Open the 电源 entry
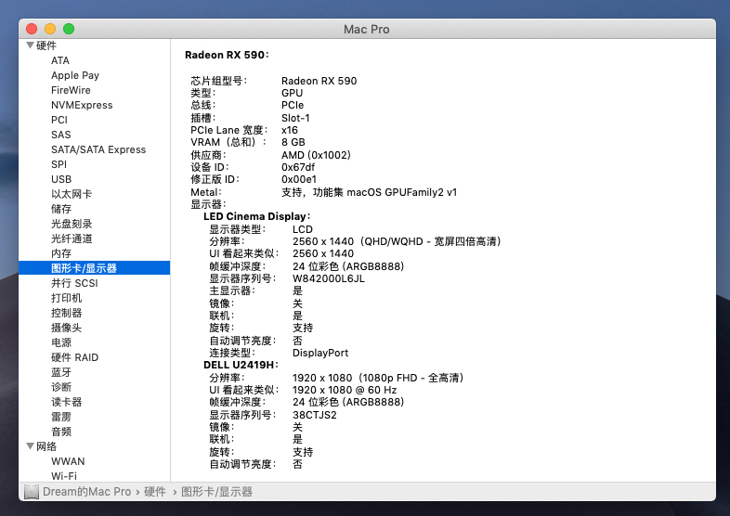Viewport: 730px width, 516px height. (61, 342)
